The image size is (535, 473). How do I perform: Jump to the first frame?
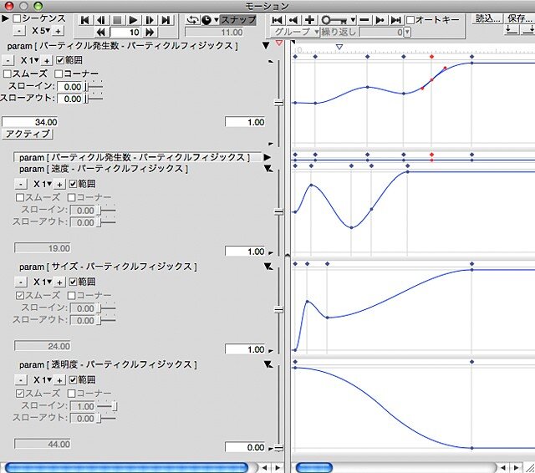tap(84, 20)
